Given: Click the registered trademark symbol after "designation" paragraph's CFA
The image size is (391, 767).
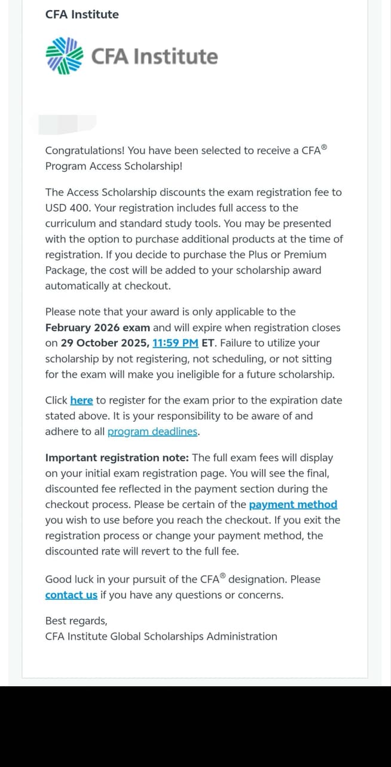Looking at the screenshot, I should (223, 576).
